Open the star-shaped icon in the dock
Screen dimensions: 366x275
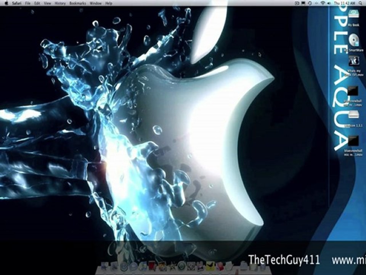[172, 266]
